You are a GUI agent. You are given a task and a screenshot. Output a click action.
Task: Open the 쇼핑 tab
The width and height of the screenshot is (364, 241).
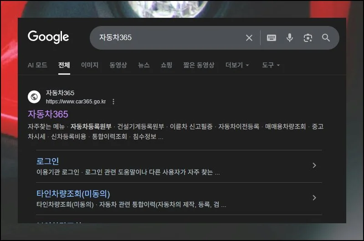click(x=166, y=65)
